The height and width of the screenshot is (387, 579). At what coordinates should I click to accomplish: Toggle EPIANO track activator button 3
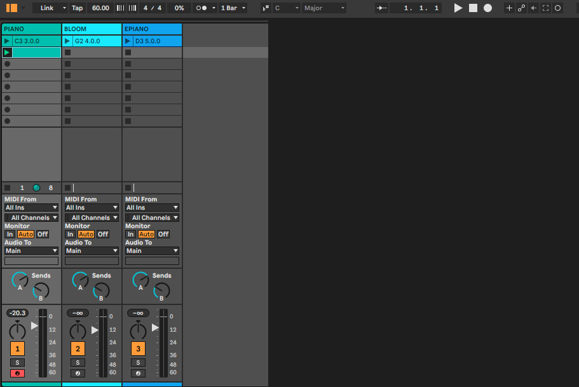point(138,349)
